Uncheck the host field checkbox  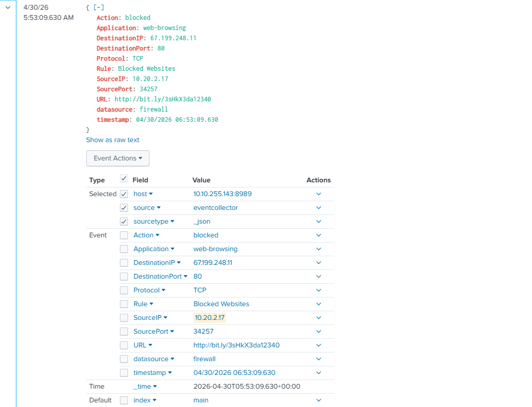tap(124, 194)
